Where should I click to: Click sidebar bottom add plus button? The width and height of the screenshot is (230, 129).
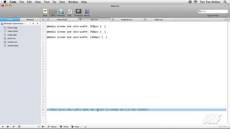(x=3, y=126)
